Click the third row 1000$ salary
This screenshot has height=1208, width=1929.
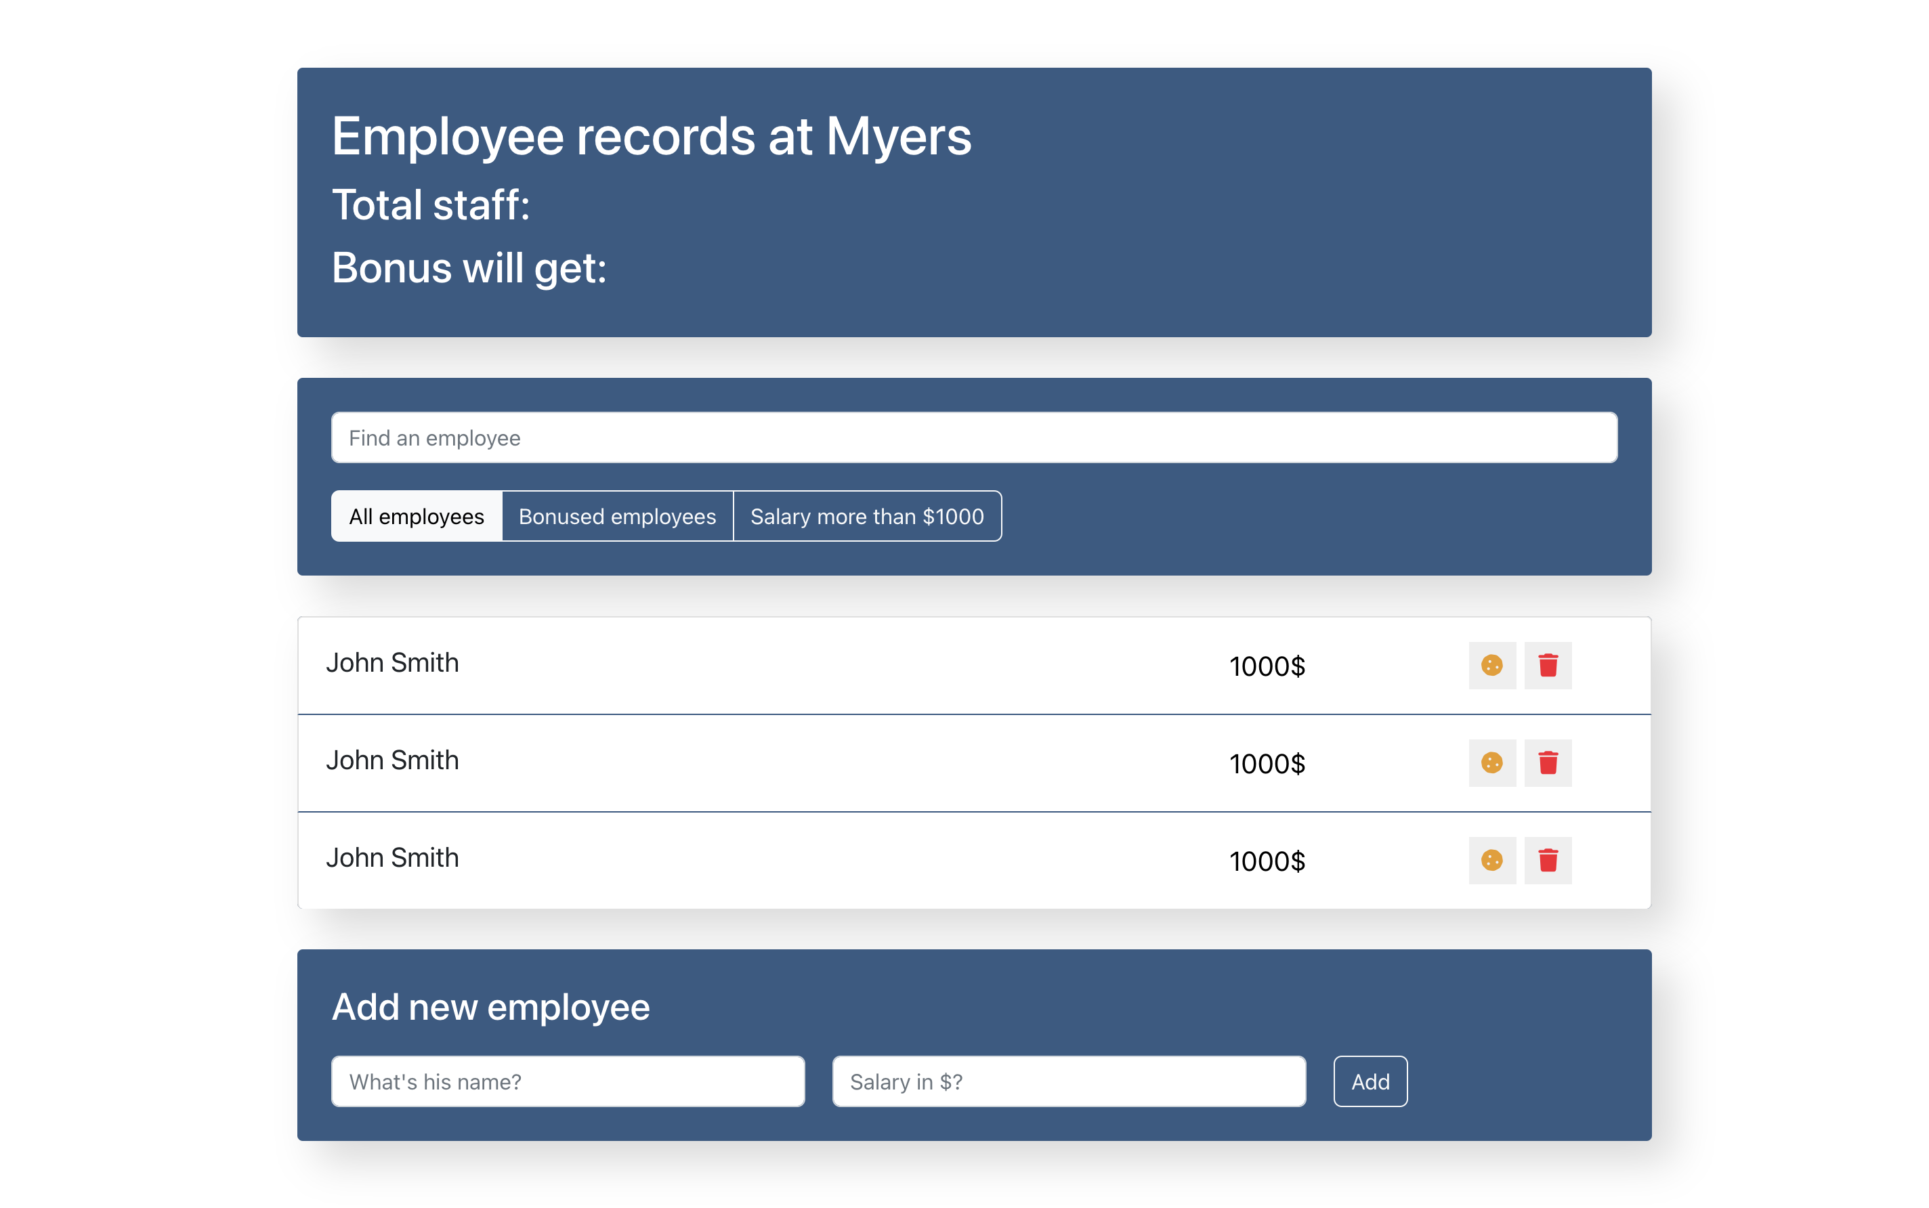pos(1267,861)
